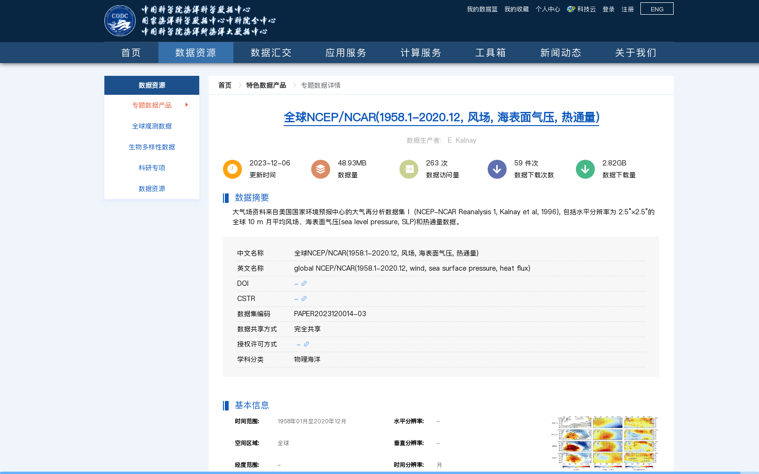Viewport: 759px width, 474px height.
Task: Switch language with ENG button
Action: coord(657,9)
